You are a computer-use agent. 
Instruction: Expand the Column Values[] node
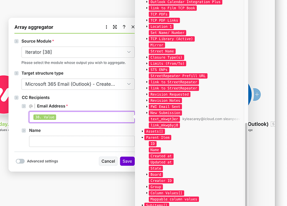(147, 193)
